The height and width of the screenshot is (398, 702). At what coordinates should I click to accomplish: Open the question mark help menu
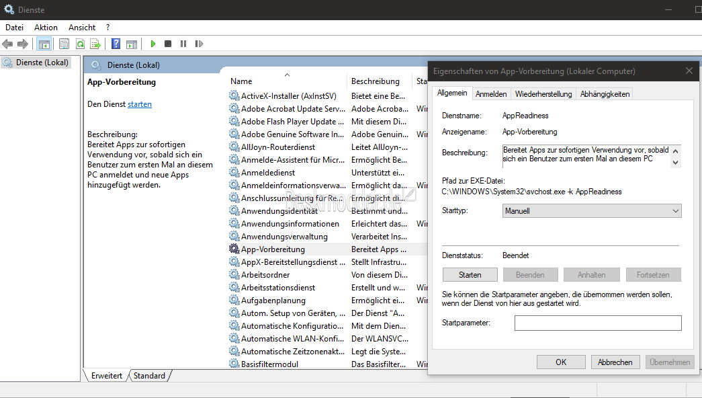click(108, 28)
